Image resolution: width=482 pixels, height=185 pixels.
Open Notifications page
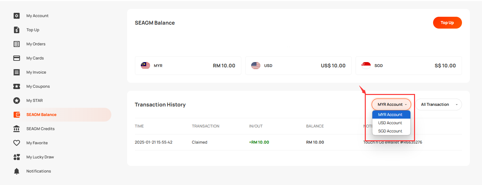point(39,171)
